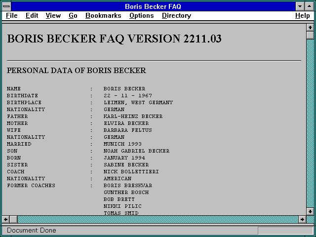Image resolution: width=316 pixels, height=237 pixels.
Task: Maximize the Boris Becker FAQ window
Action: pyautogui.click(x=310, y=6)
